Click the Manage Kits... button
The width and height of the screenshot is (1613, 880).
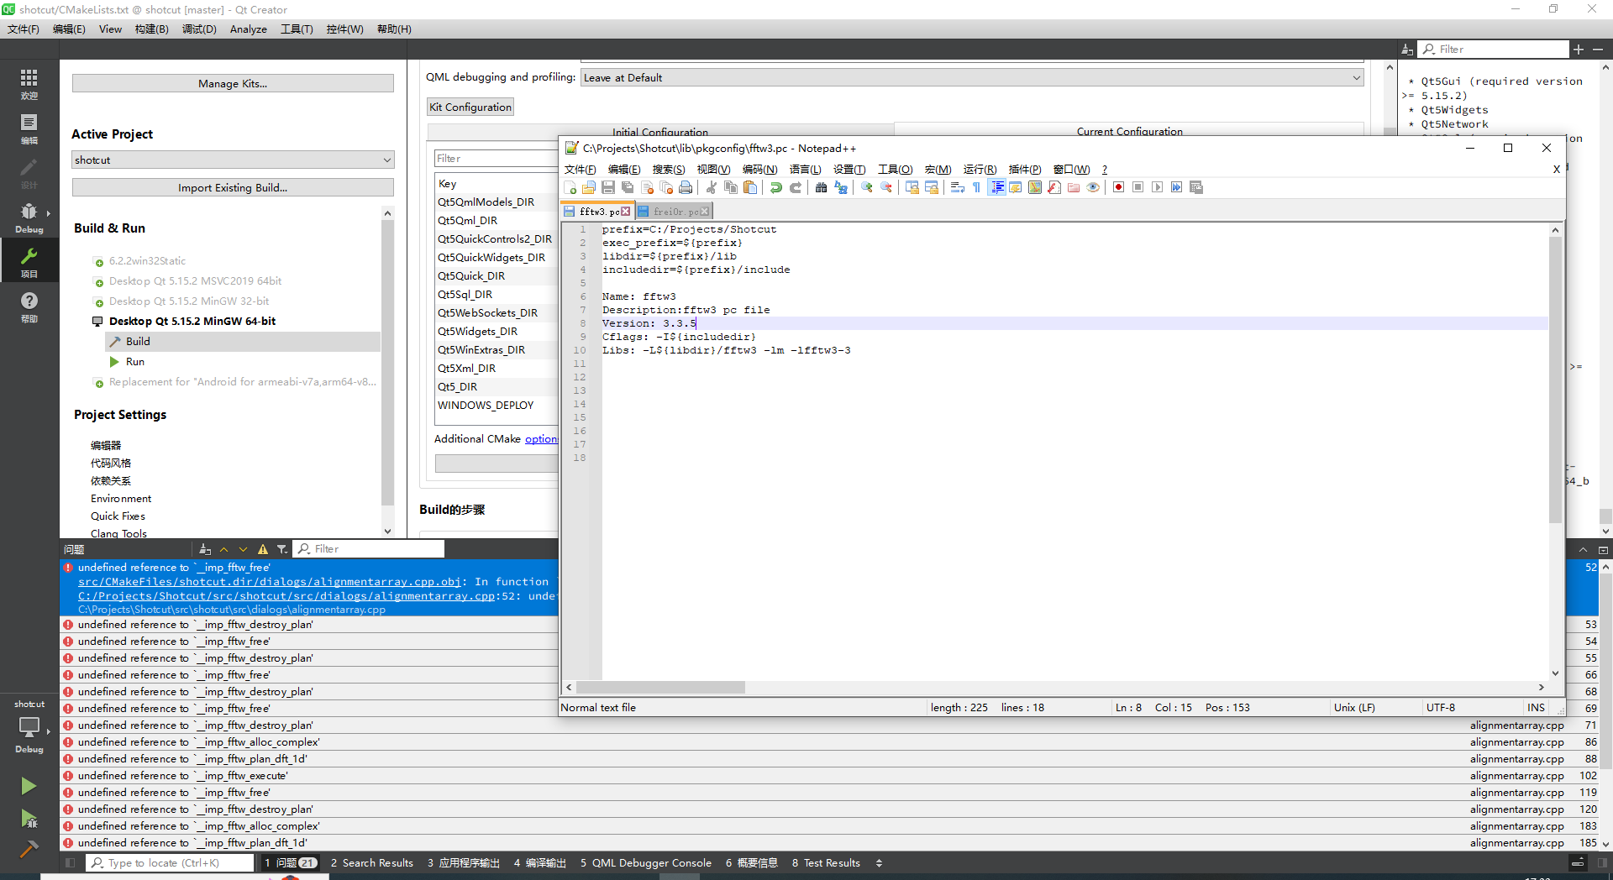[232, 83]
